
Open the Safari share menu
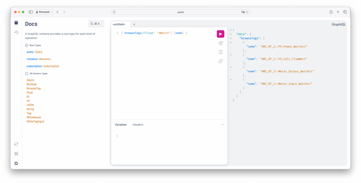(x=331, y=12)
